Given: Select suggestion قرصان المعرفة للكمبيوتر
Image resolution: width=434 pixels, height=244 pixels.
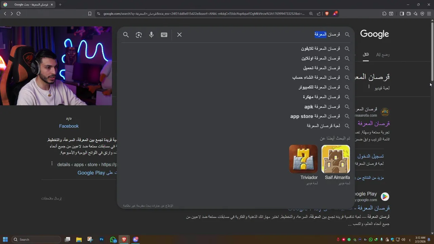Looking at the screenshot, I should tap(236, 87).
